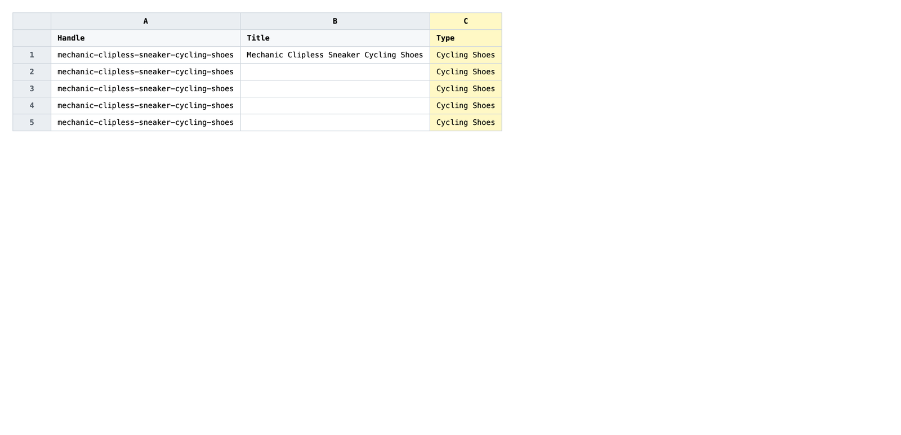Click the empty Title cell in row 2
The height and width of the screenshot is (435, 901).
click(335, 72)
